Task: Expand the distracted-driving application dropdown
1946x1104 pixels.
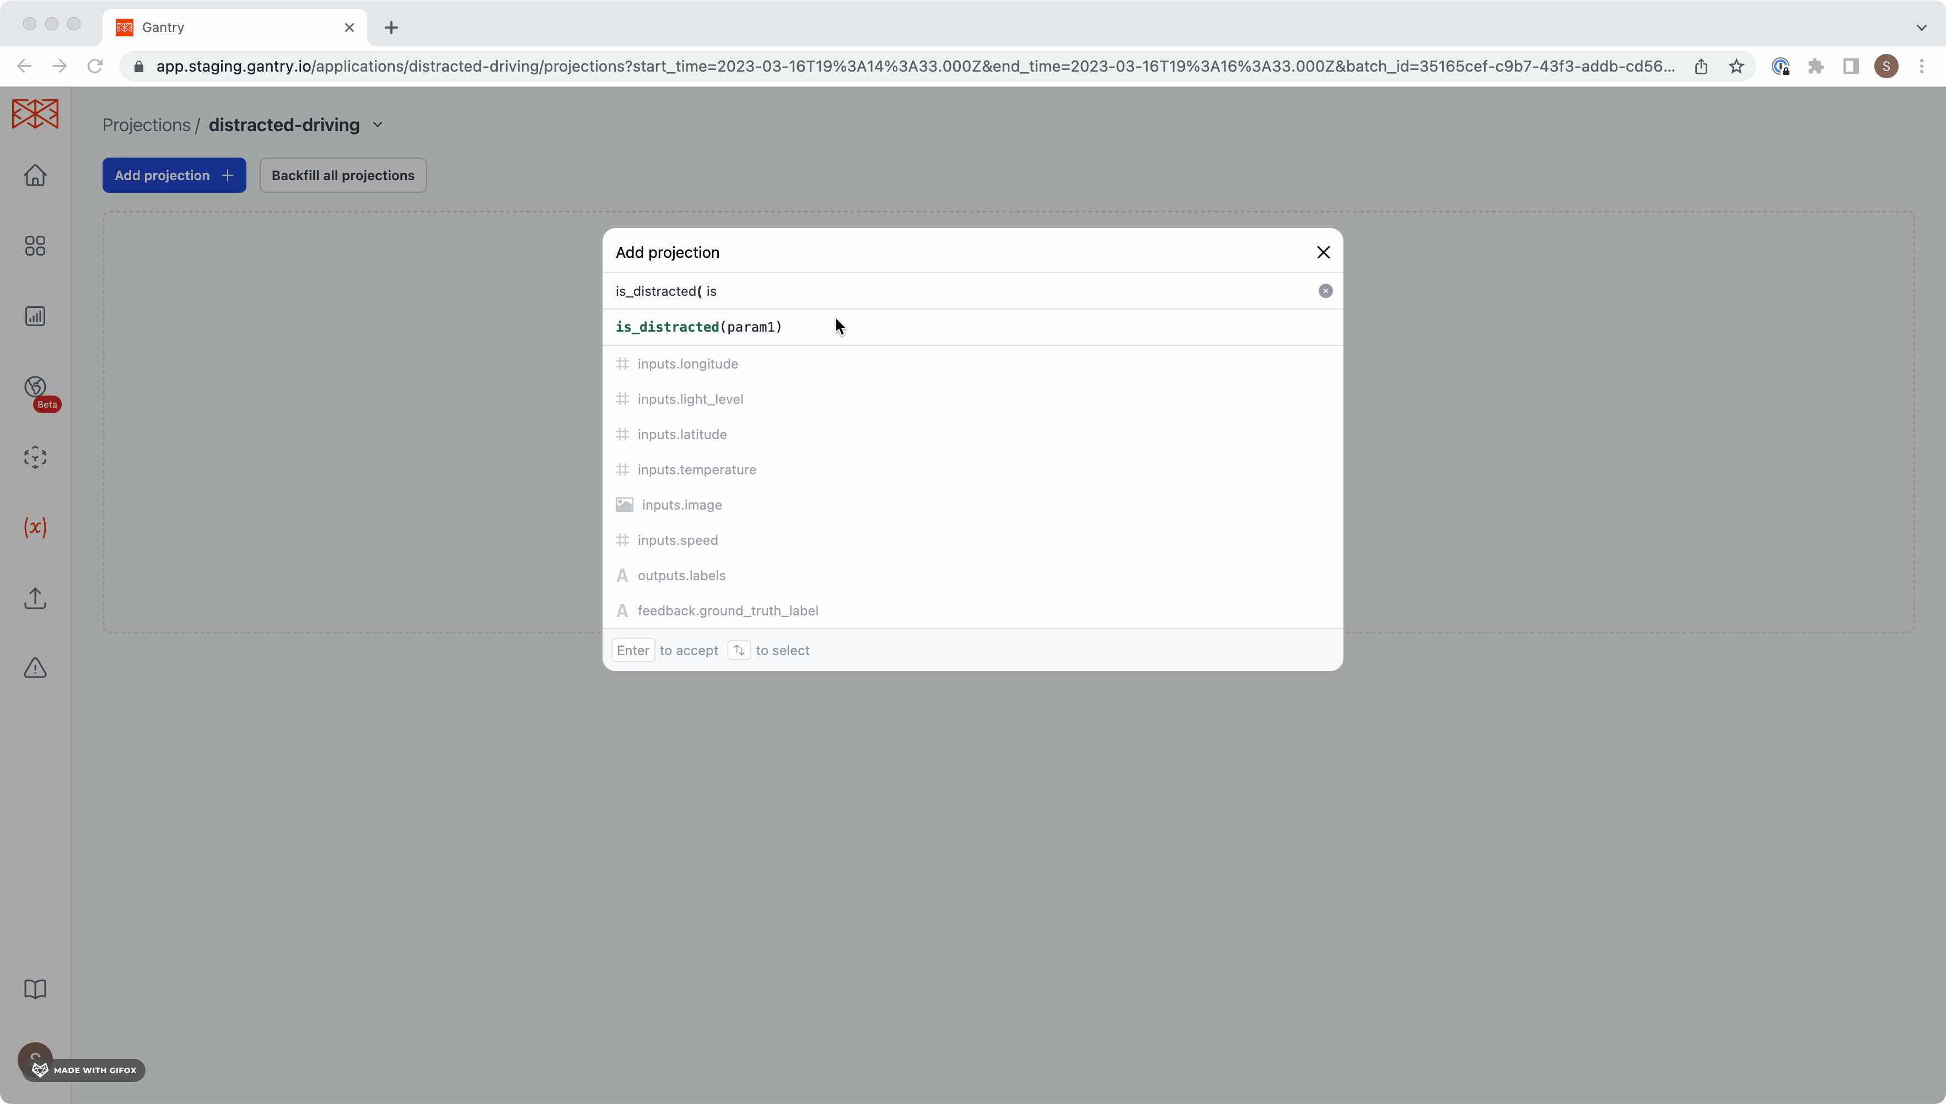Action: (x=378, y=125)
